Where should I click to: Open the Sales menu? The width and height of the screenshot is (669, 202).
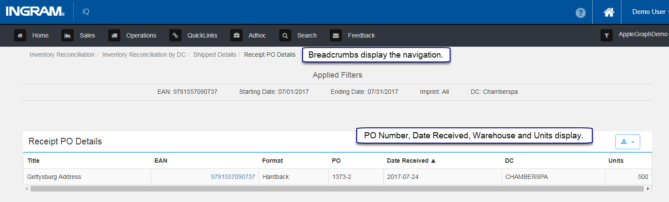[87, 35]
